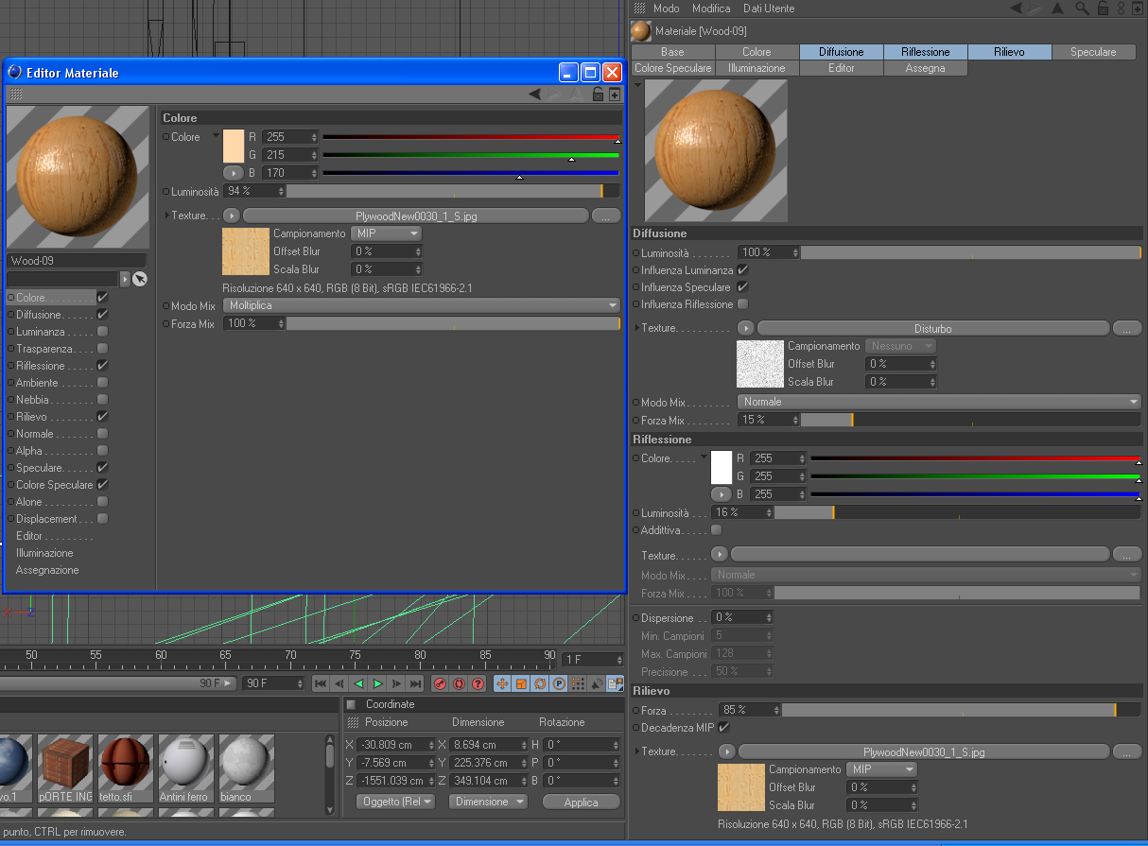Viewport: 1148px width, 846px height.
Task: Click the go to last frame button
Action: coord(415,683)
